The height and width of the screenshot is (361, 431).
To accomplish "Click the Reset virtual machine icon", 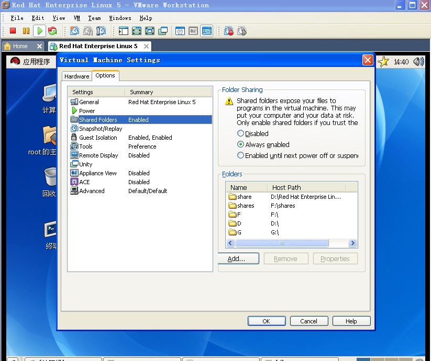I will coord(52,31).
